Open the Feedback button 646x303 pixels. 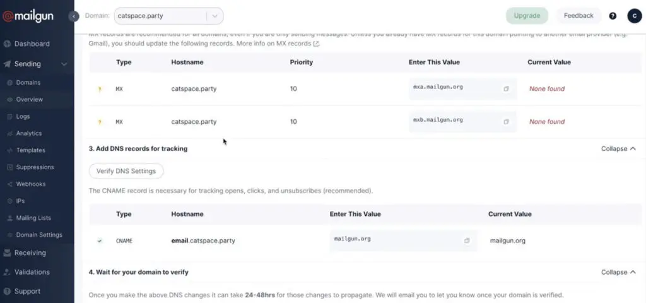point(578,16)
